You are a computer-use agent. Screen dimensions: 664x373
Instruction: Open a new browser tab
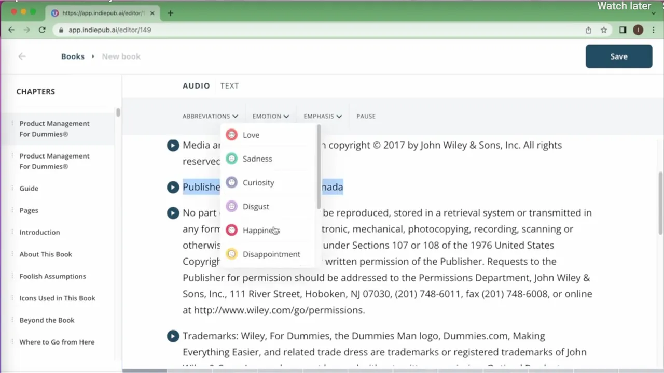tap(170, 13)
